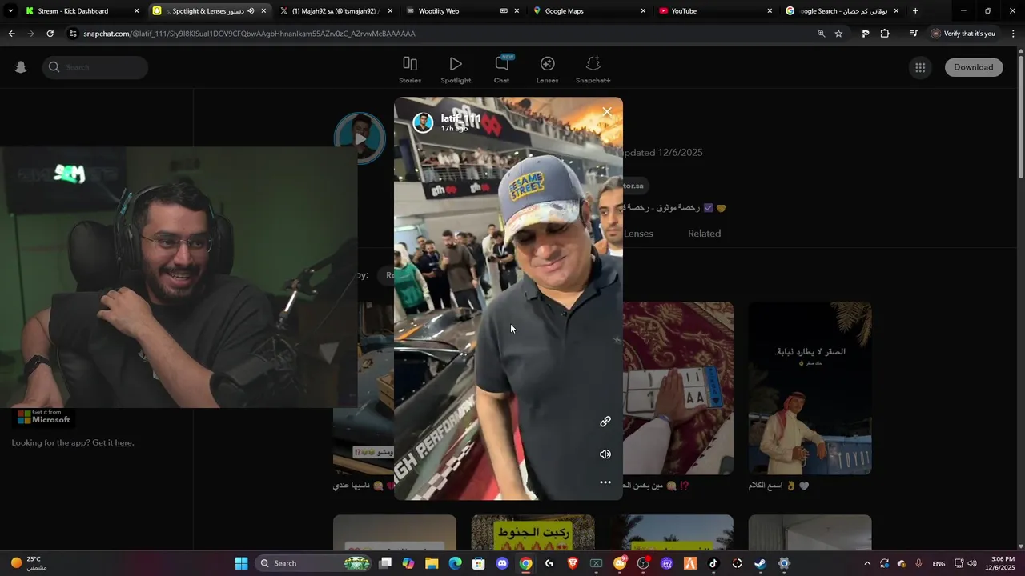Click the ENG language indicator
This screenshot has width=1025, height=576.
pos(939,563)
